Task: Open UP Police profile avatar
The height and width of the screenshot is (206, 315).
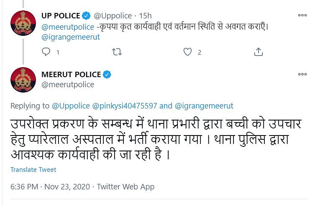Action: coord(23,23)
